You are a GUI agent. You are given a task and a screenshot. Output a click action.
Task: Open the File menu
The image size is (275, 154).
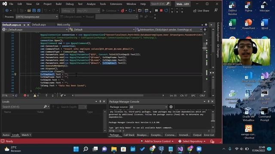click(x=11, y=4)
